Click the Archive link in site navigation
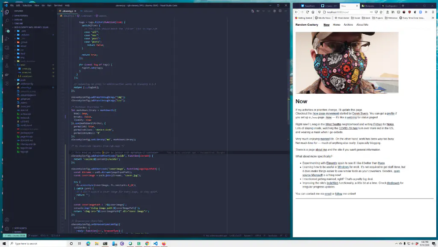438x247 pixels. tap(348, 25)
